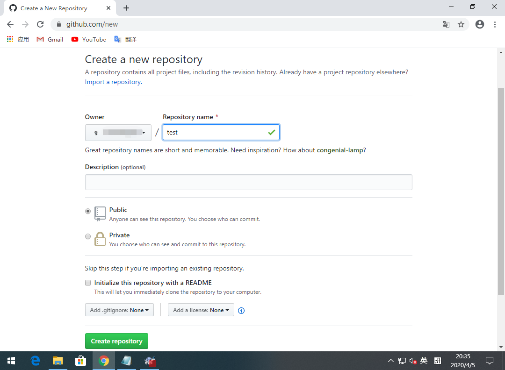Click the Create repository button
Viewport: 505px width, 370px height.
click(x=116, y=341)
